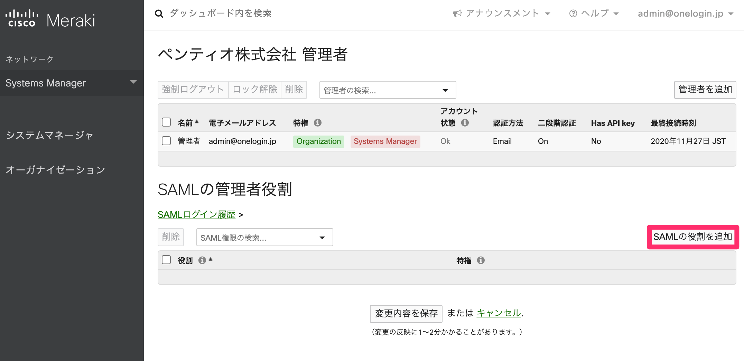
Task: Click the ダッシュボード内を検索 search field
Action: tap(221, 13)
